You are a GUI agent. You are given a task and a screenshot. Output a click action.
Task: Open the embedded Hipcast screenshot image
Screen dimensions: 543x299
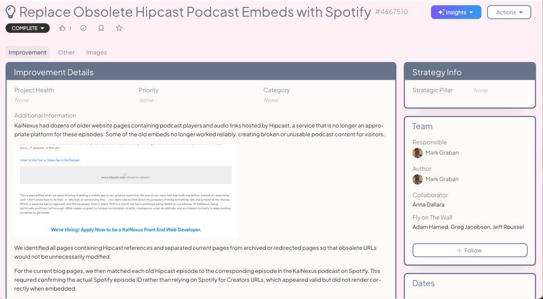(127, 190)
